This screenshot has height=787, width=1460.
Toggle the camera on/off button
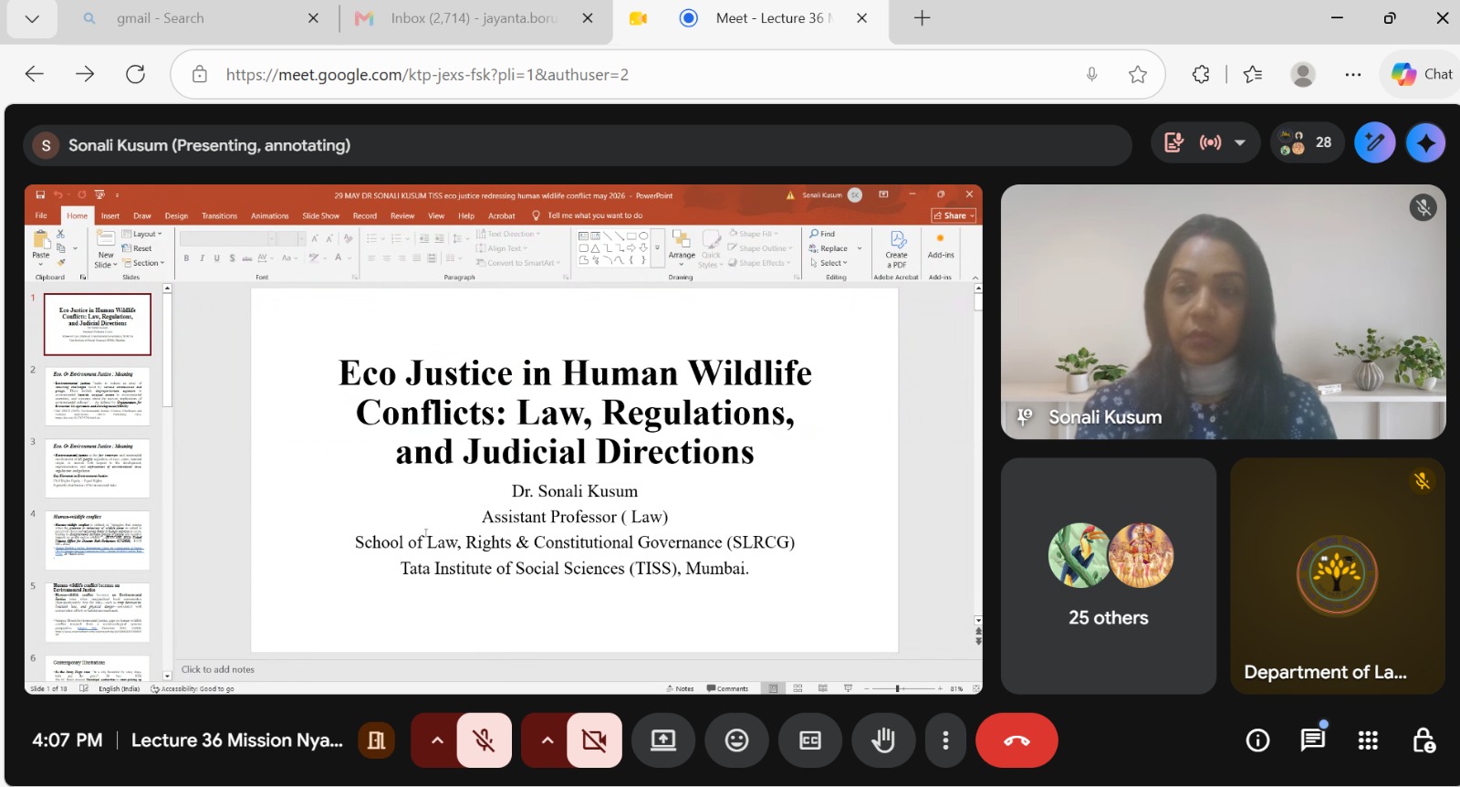tap(594, 740)
